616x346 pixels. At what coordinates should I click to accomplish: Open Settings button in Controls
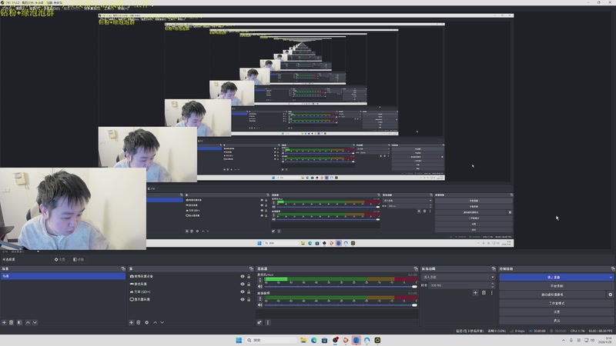tap(557, 312)
